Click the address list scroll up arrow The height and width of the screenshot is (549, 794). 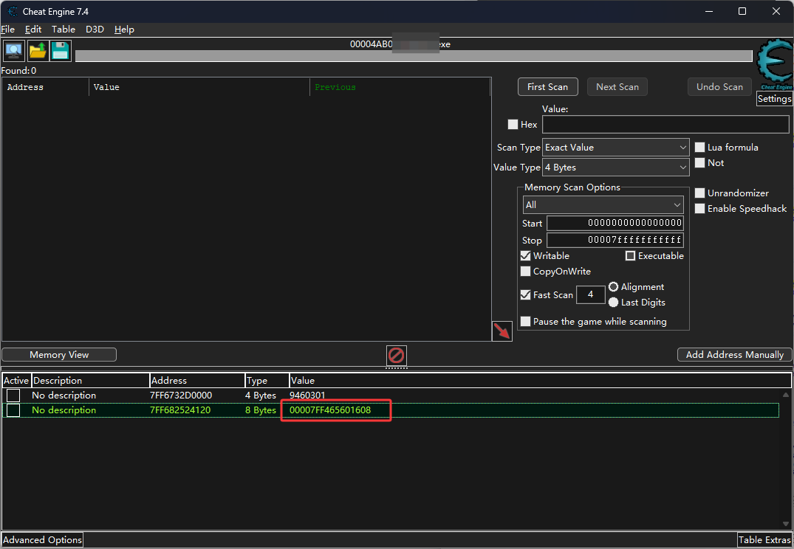point(786,395)
